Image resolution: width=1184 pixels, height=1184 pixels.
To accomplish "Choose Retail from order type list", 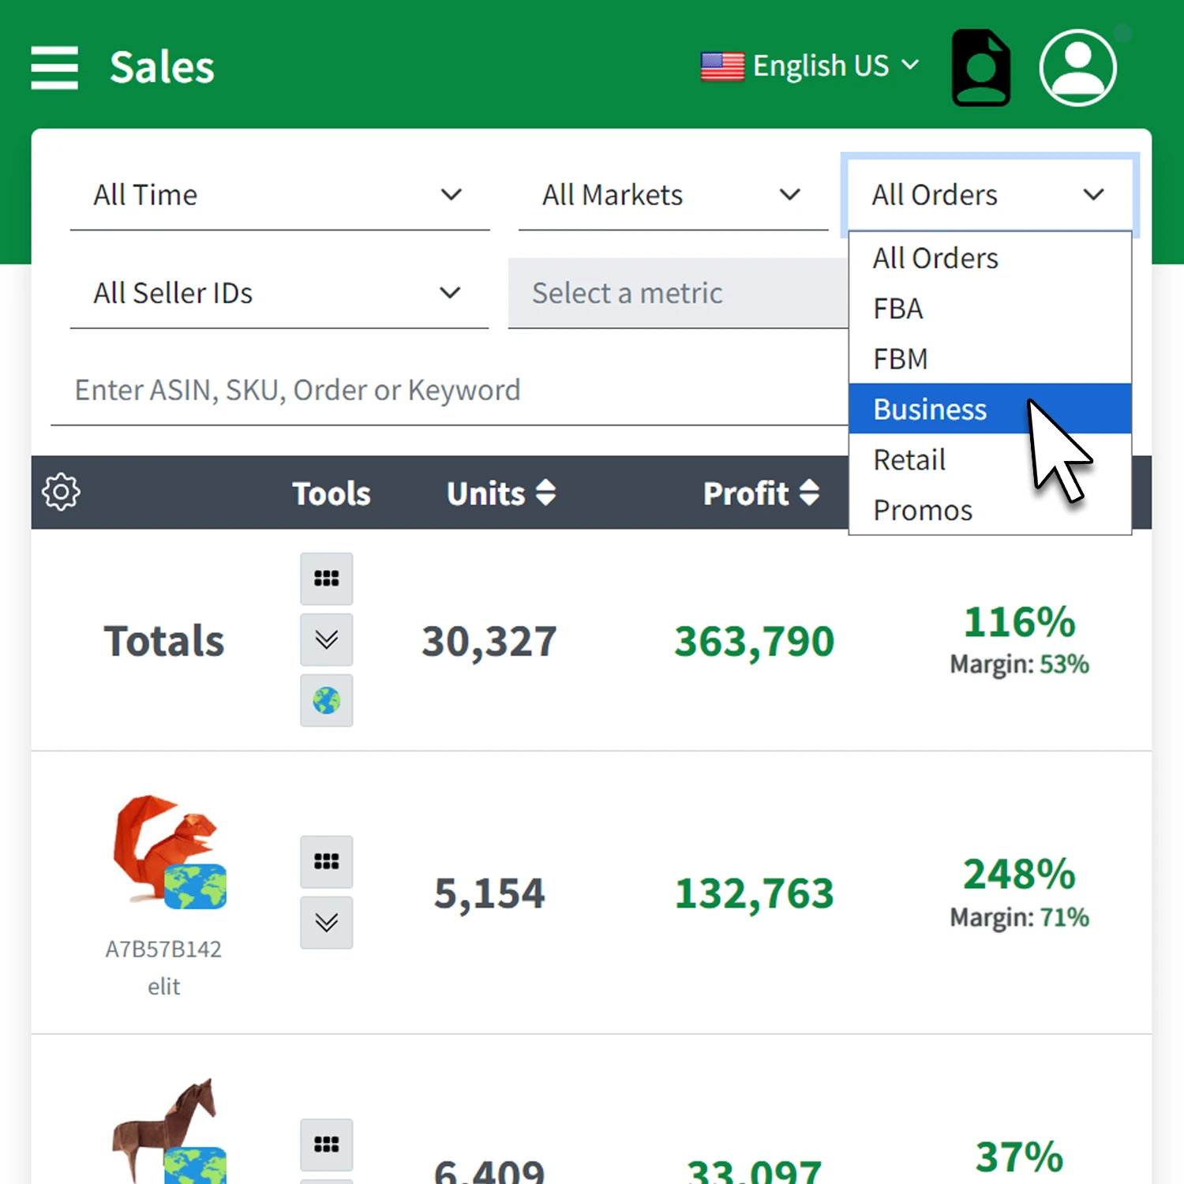I will [990, 459].
